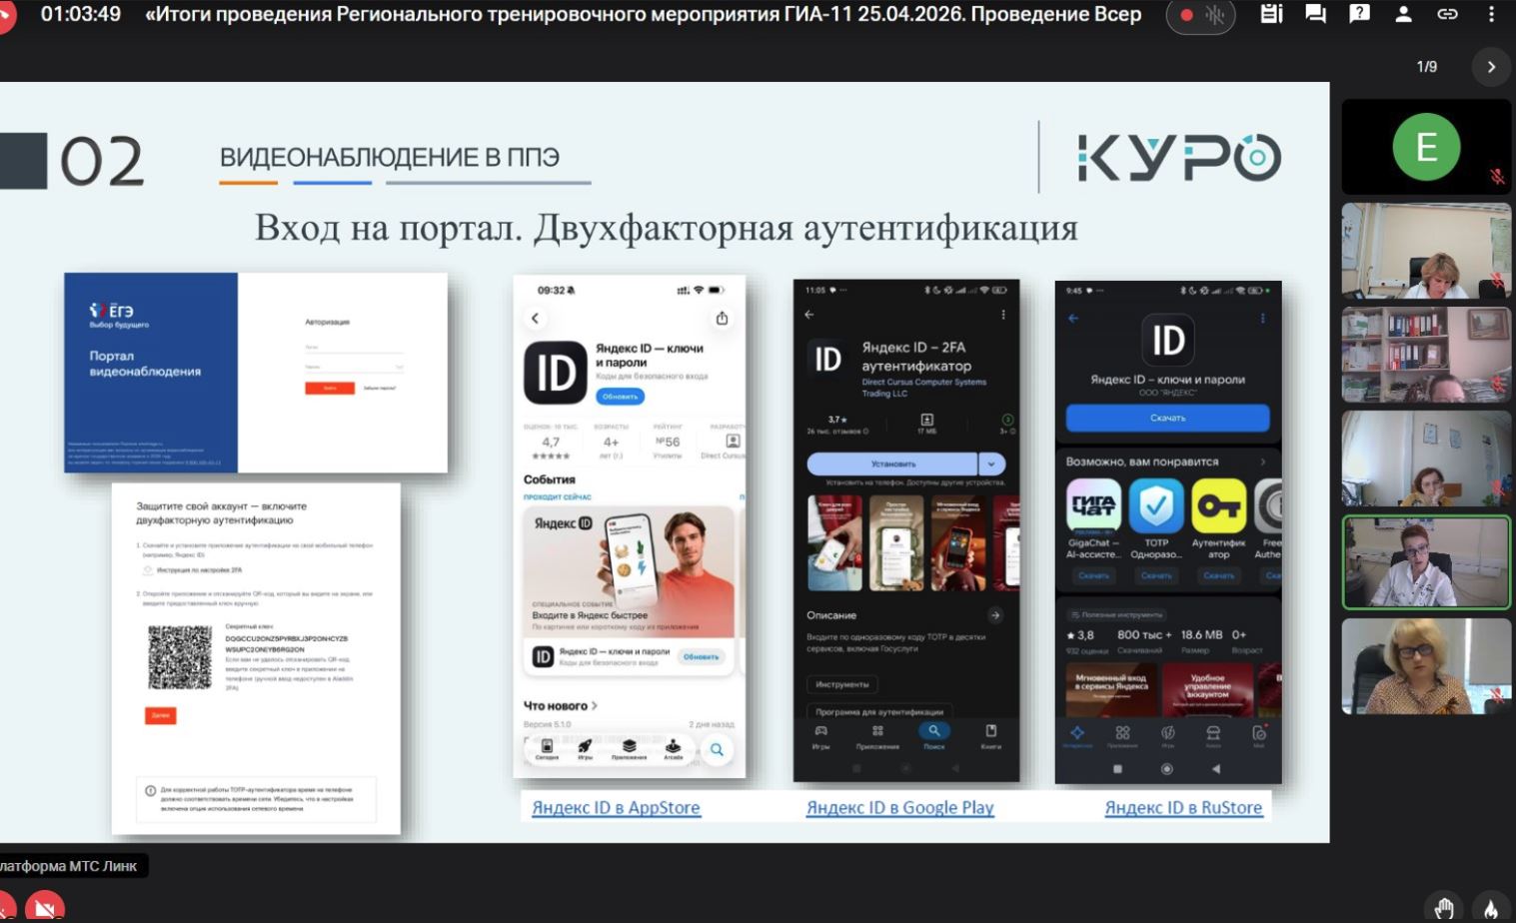Toggle the microphone button

pyautogui.click(x=6, y=909)
